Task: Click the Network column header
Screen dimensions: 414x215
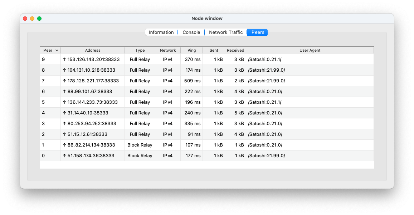Action: click(x=168, y=51)
